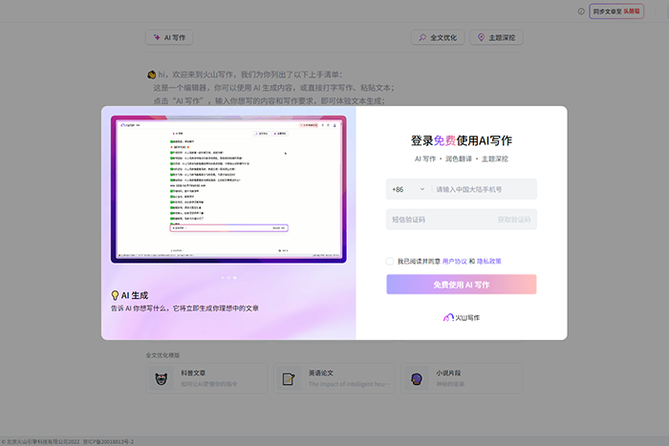Screen dimensions: 669x446
Task: Select the third carousel dot indicator
Action: [x=235, y=278]
